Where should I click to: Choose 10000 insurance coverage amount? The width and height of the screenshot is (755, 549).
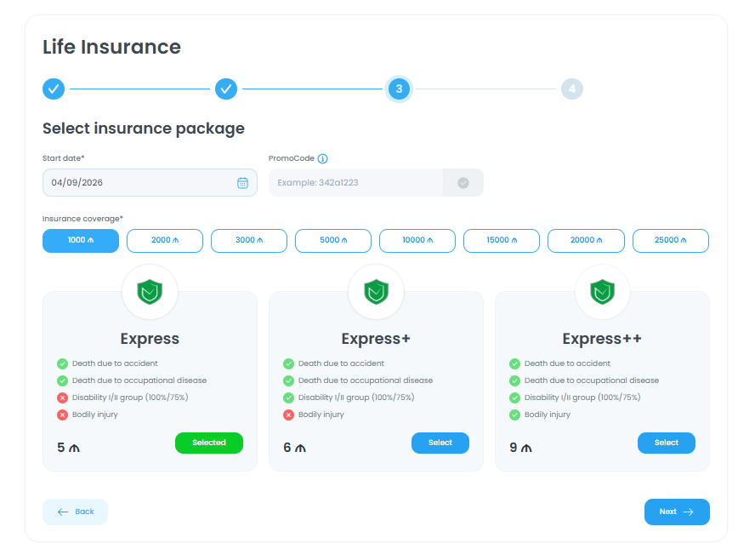tap(417, 241)
